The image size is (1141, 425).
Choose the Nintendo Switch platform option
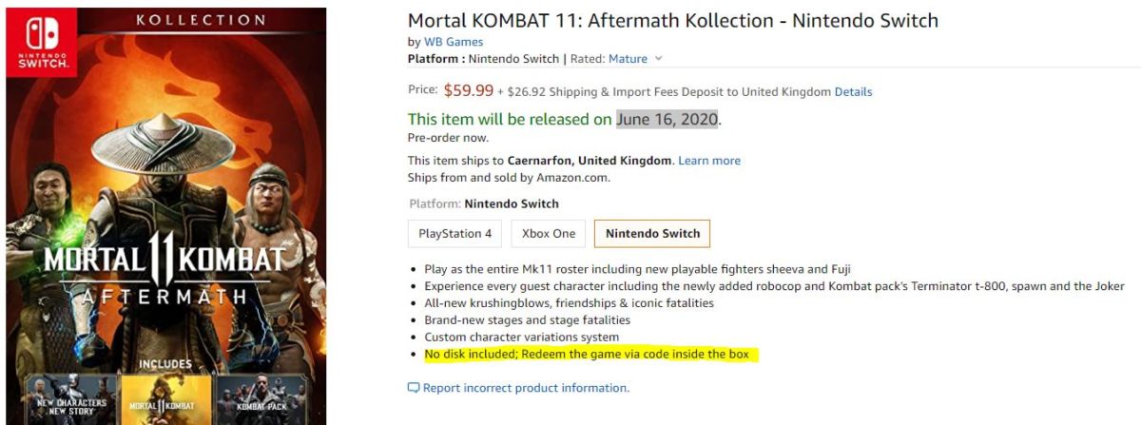point(652,233)
